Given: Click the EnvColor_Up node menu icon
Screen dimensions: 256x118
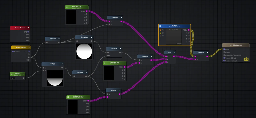Looking at the screenshot, I should (67, 8).
